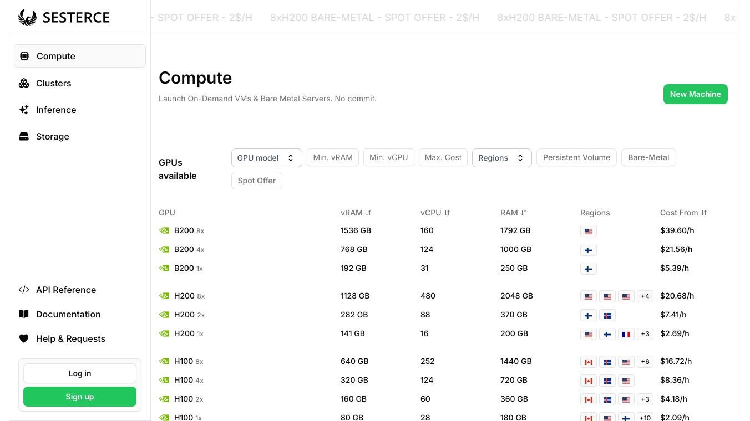Image resolution: width=750 pixels, height=421 pixels.
Task: Focus the Min. vRAM filter field
Action: [x=333, y=157]
